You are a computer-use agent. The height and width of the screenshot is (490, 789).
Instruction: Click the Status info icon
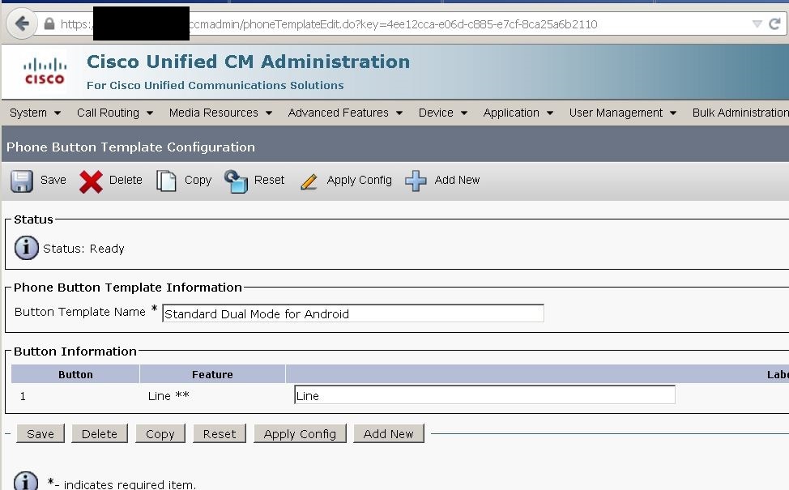25,248
